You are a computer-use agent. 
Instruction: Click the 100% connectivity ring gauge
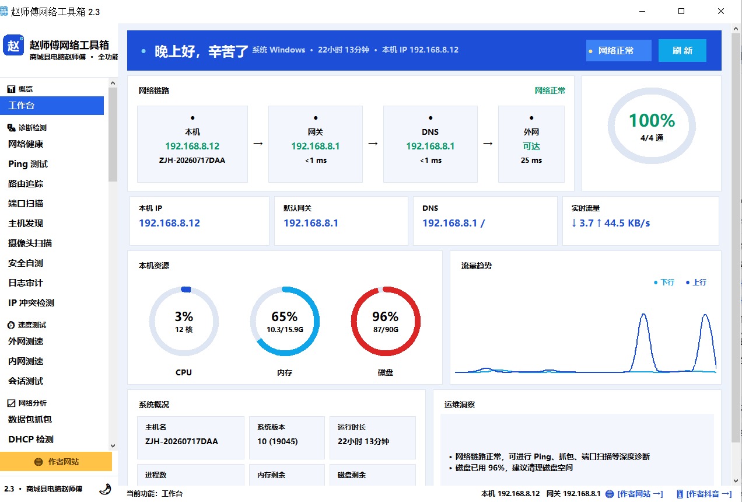click(x=652, y=125)
